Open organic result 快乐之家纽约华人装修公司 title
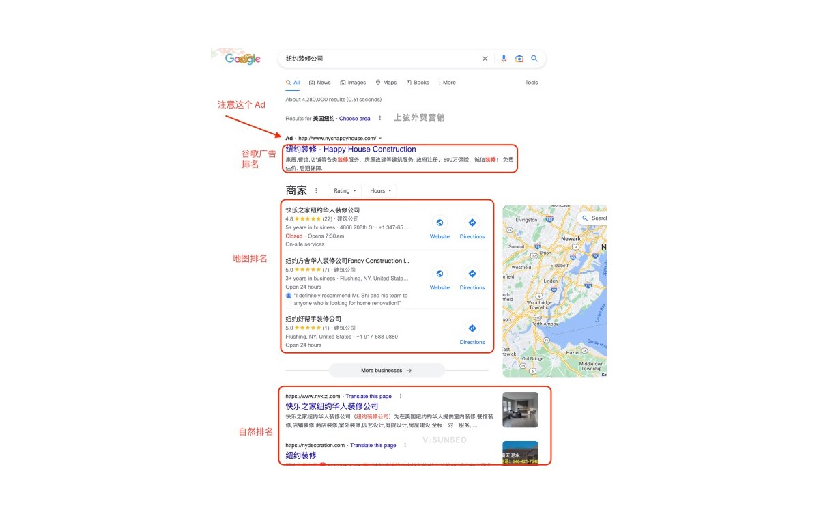 (332, 406)
